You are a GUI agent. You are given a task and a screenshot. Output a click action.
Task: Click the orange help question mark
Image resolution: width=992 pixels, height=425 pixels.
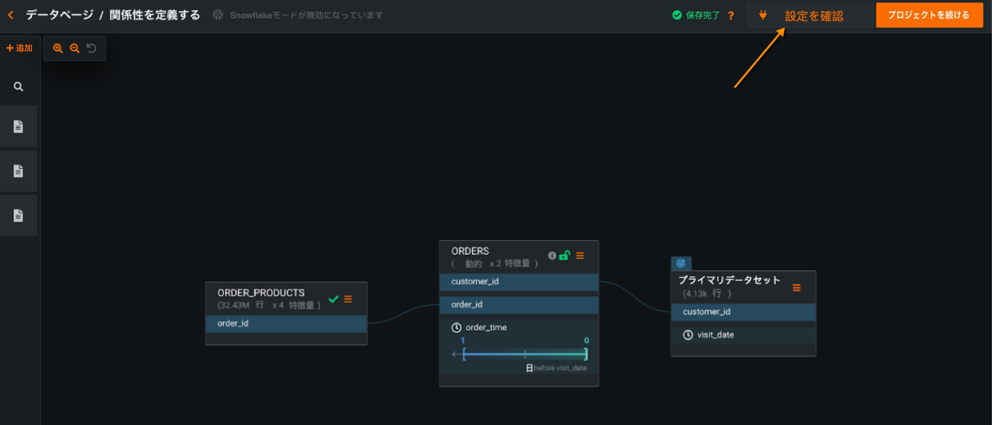point(731,15)
